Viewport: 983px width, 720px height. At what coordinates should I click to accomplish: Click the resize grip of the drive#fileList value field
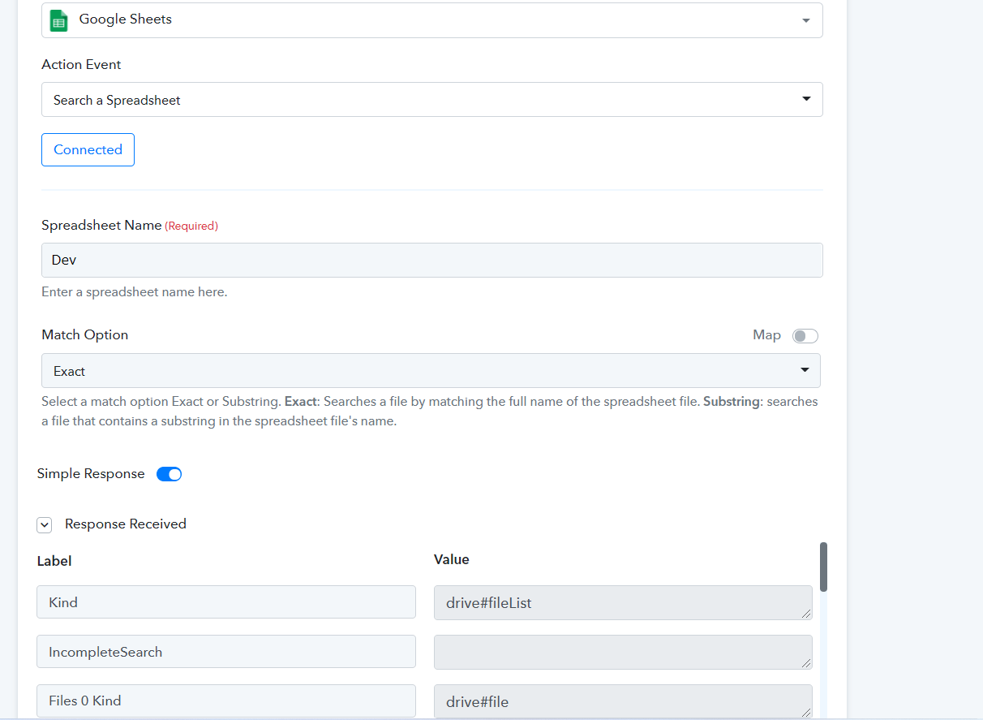806,614
